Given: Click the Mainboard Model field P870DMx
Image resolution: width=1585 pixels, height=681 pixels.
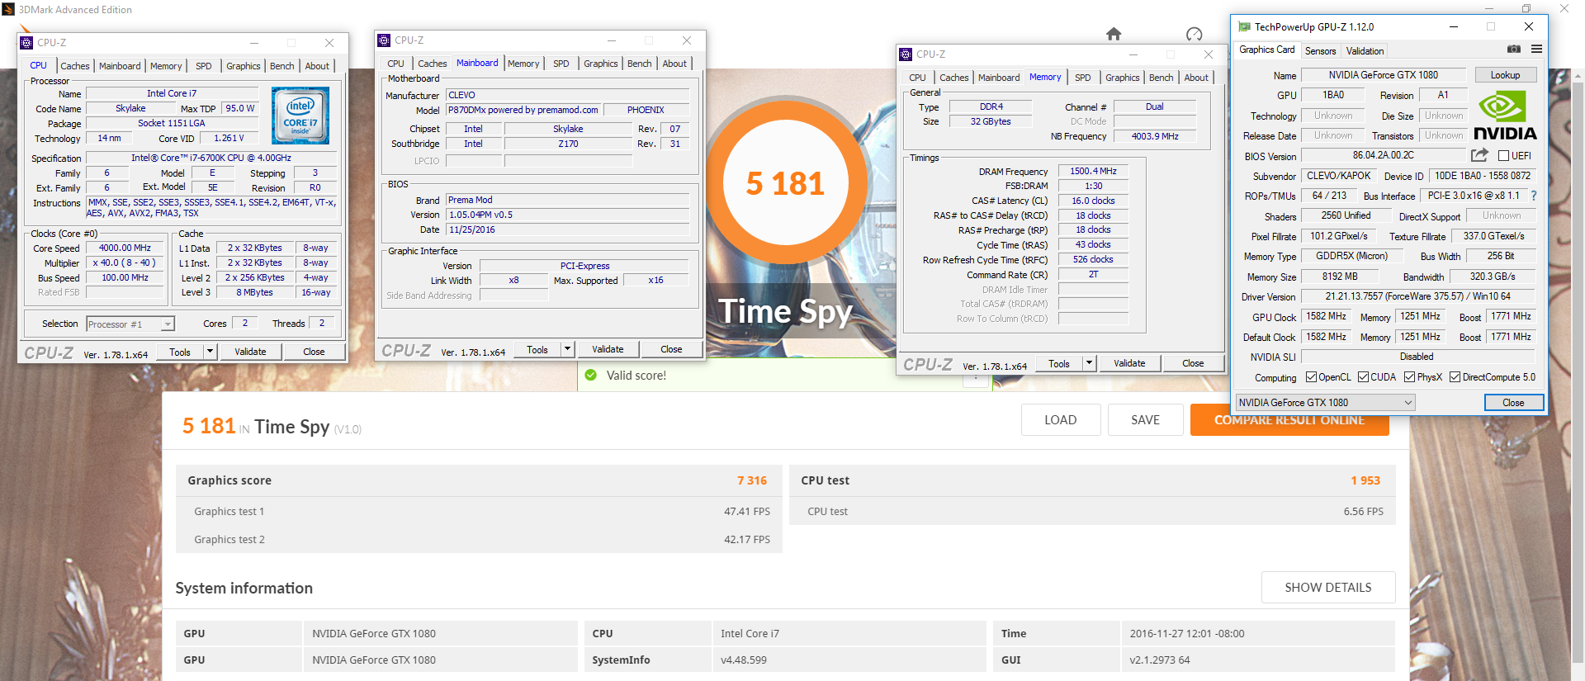Looking at the screenshot, I should (523, 110).
